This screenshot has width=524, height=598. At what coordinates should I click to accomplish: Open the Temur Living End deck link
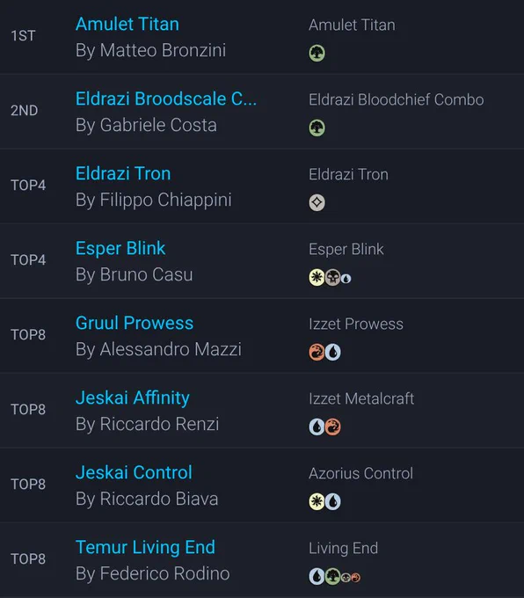pyautogui.click(x=145, y=547)
